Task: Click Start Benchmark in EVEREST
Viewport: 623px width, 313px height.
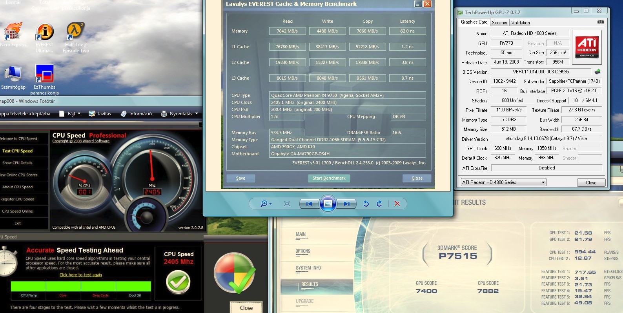Action: point(329,178)
